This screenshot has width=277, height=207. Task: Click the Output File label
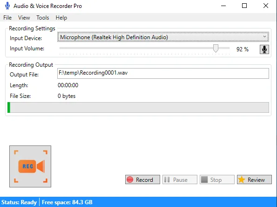[x=24, y=75]
